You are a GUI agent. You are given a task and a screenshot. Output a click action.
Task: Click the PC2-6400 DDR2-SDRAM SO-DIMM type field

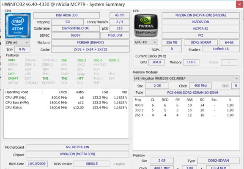(192, 93)
